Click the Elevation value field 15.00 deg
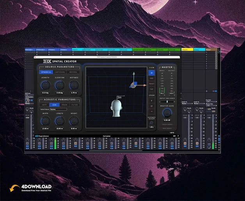245x201 pixels. [x=60, y=93]
